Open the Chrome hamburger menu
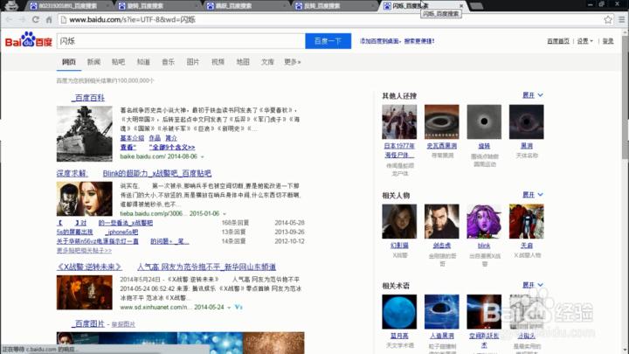The width and height of the screenshot is (629, 354). [x=621, y=19]
